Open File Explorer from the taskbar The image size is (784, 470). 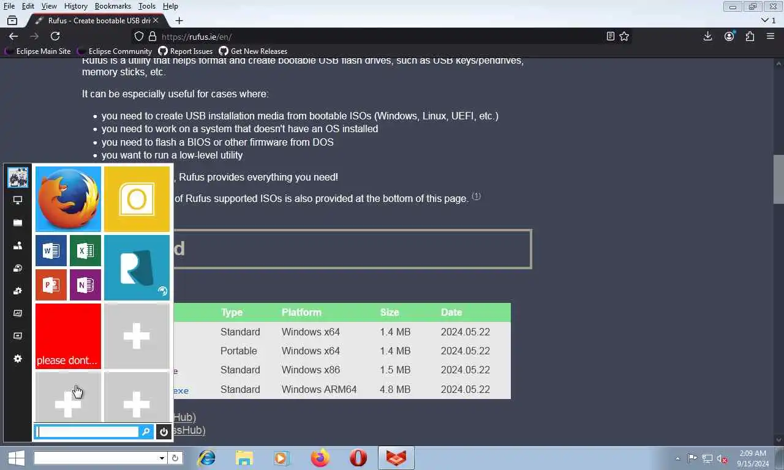pyautogui.click(x=244, y=458)
